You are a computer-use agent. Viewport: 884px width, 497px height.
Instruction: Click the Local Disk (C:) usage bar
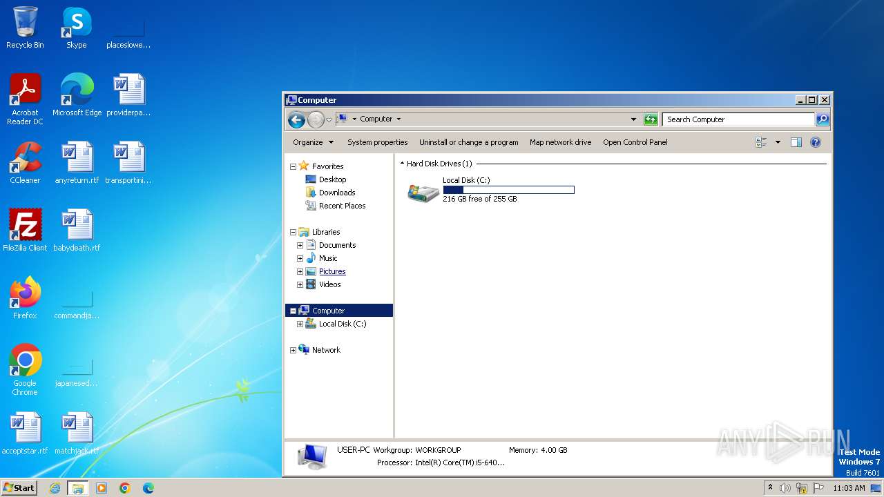tap(508, 190)
